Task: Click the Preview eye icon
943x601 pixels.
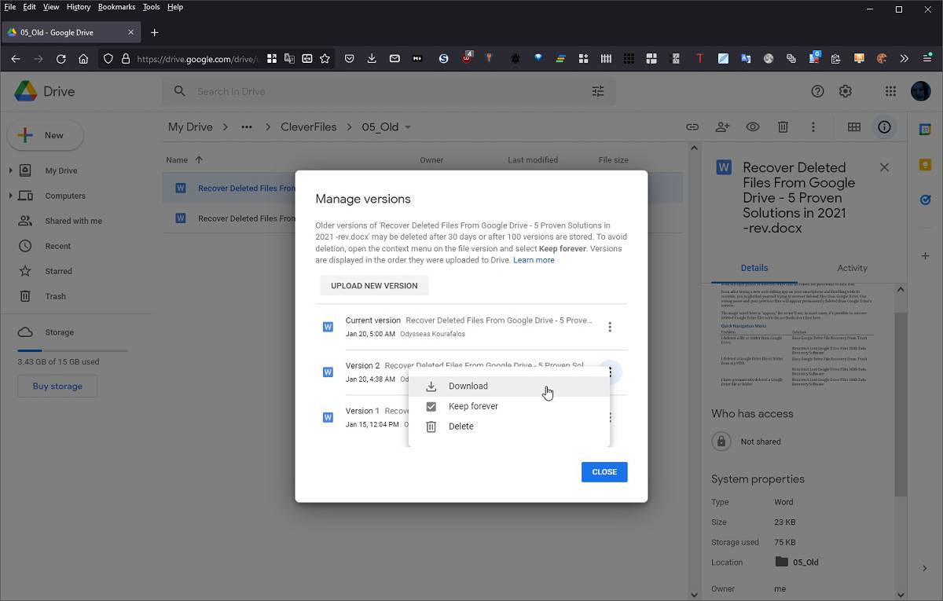Action: click(x=753, y=126)
